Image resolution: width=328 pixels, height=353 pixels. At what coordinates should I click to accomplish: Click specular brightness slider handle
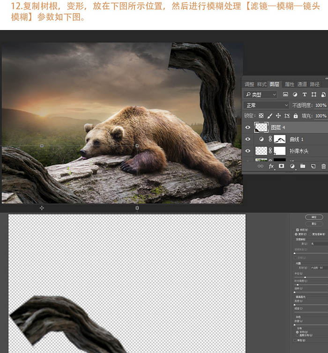click(x=295, y=305)
